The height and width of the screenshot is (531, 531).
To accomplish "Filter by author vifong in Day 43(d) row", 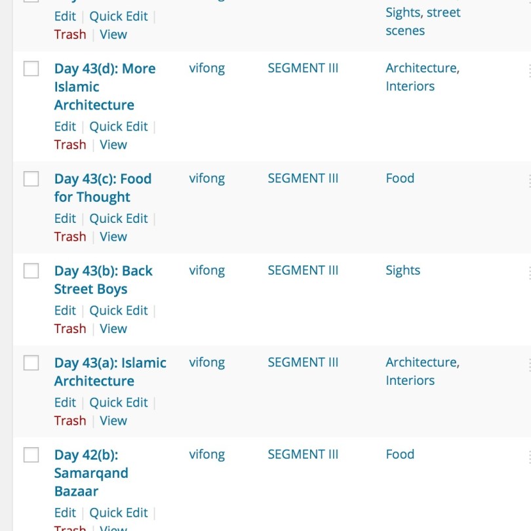I will tap(206, 68).
